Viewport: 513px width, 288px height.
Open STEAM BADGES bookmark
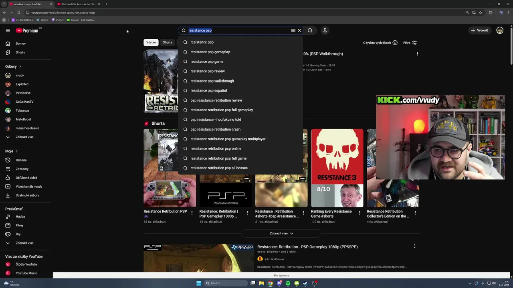pos(22,20)
